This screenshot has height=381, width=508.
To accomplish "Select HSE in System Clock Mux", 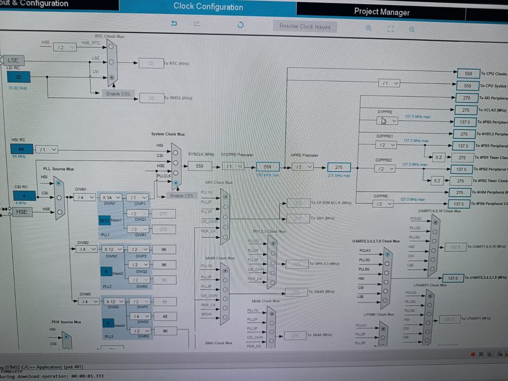I will (175, 172).
